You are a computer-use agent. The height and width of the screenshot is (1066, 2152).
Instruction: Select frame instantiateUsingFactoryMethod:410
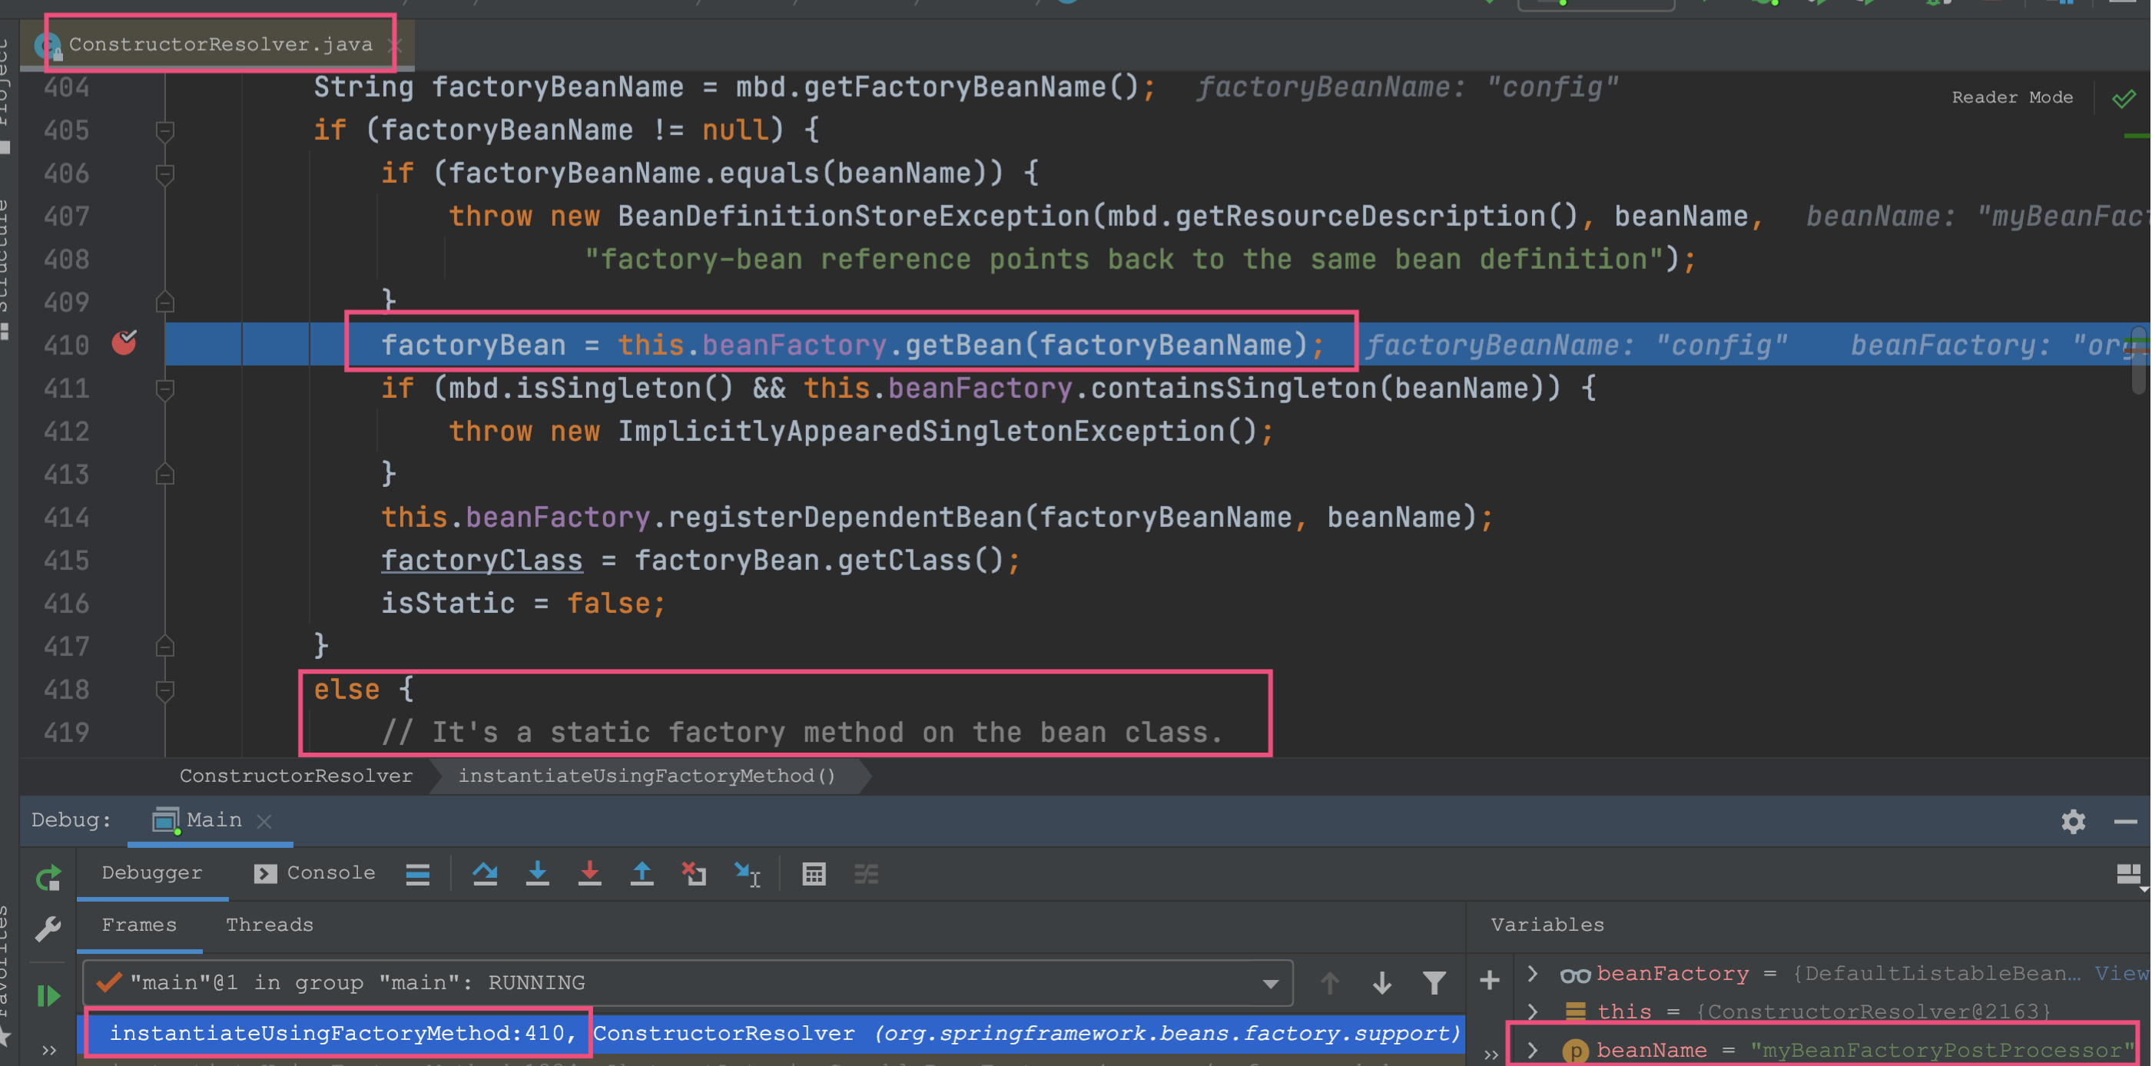tap(773, 1034)
